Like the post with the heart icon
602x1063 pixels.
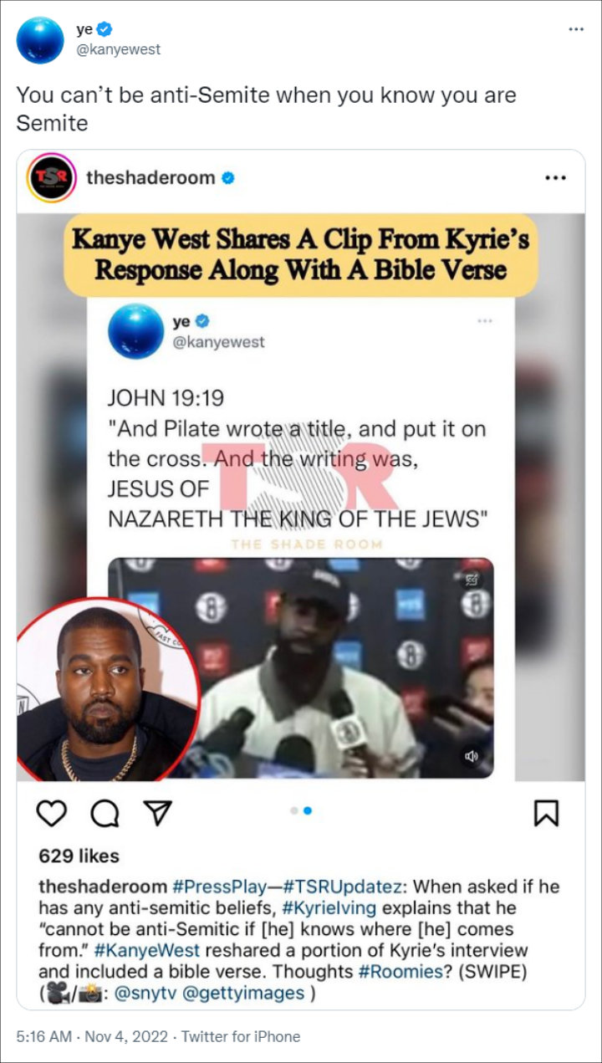click(x=52, y=812)
